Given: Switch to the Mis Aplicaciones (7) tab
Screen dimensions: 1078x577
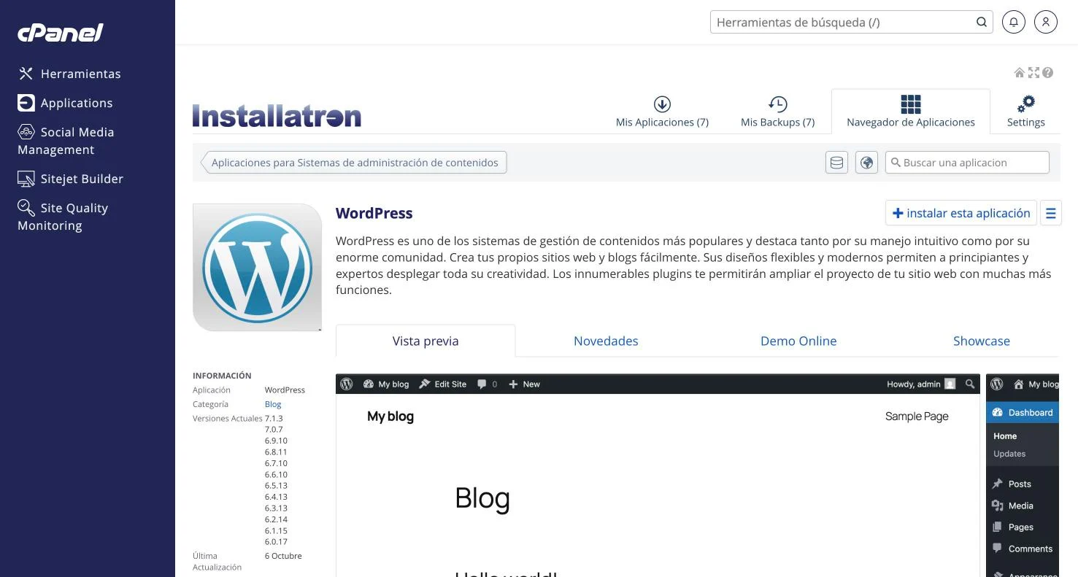Looking at the screenshot, I should [662, 112].
